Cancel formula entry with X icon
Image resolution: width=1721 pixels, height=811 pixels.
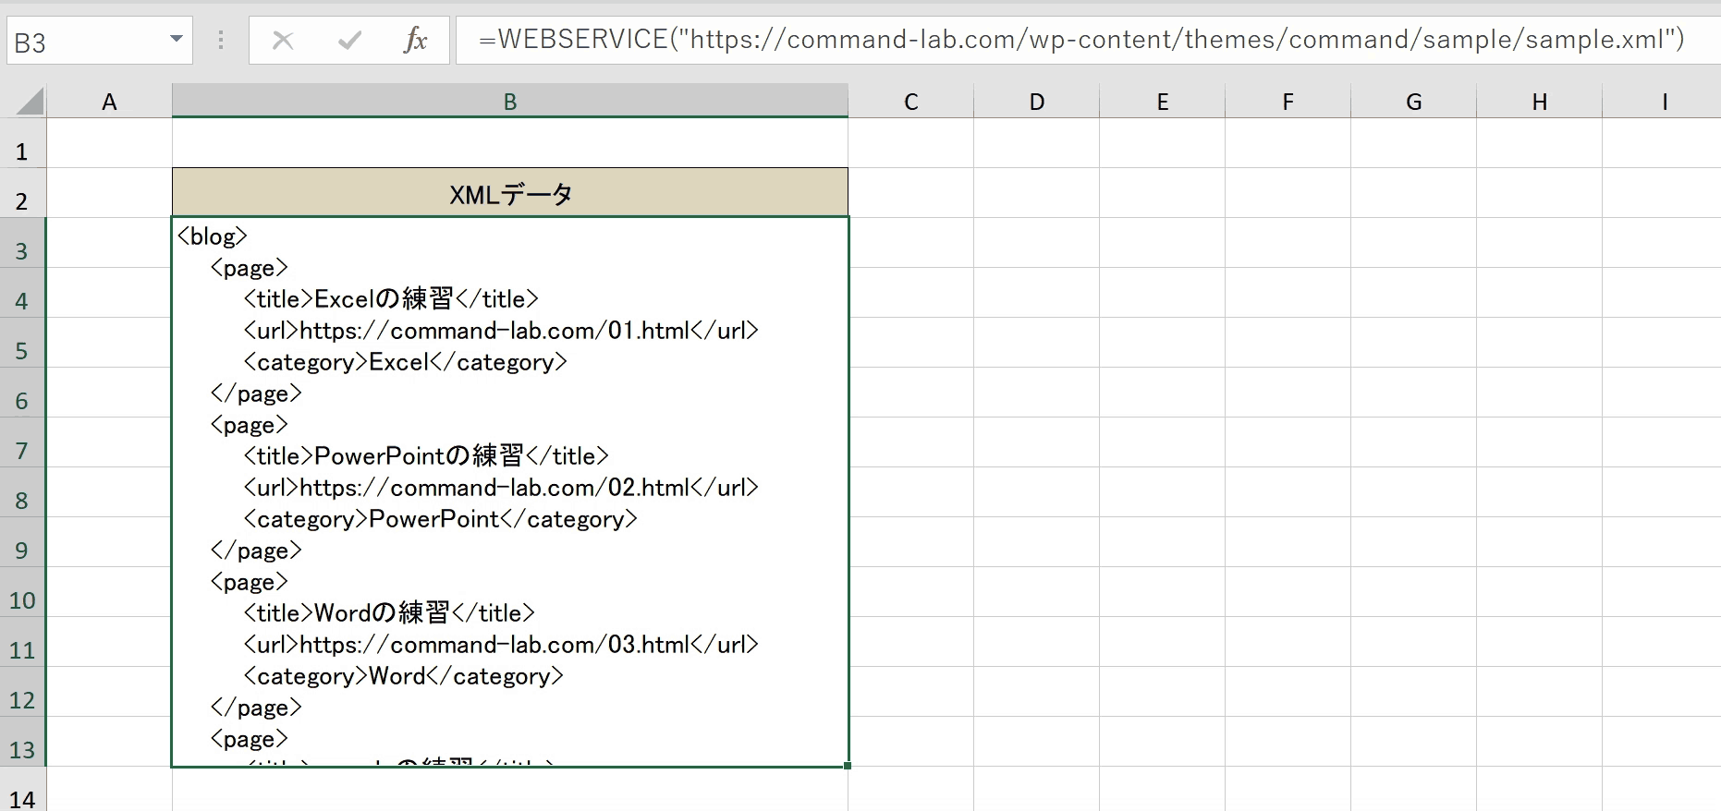(x=283, y=40)
